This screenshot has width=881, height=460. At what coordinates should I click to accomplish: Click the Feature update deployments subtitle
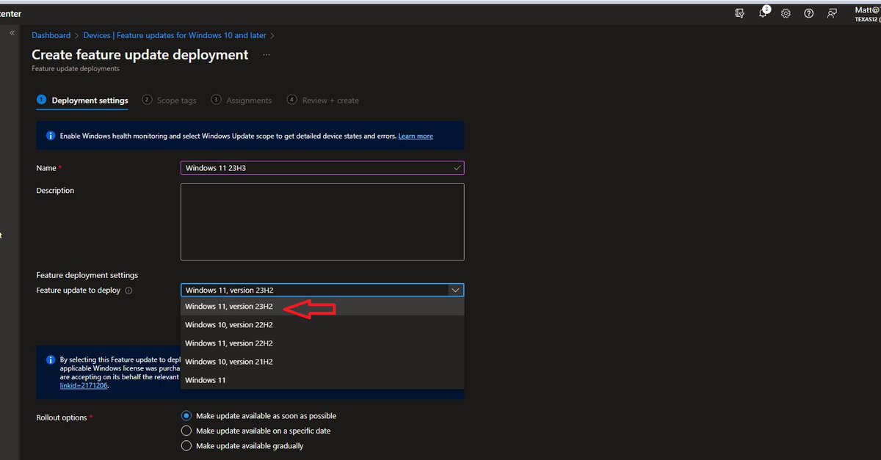(x=76, y=69)
